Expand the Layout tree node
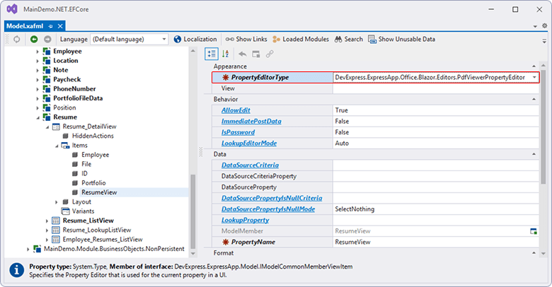Screen dimensions: 552x287 [x=55, y=201]
